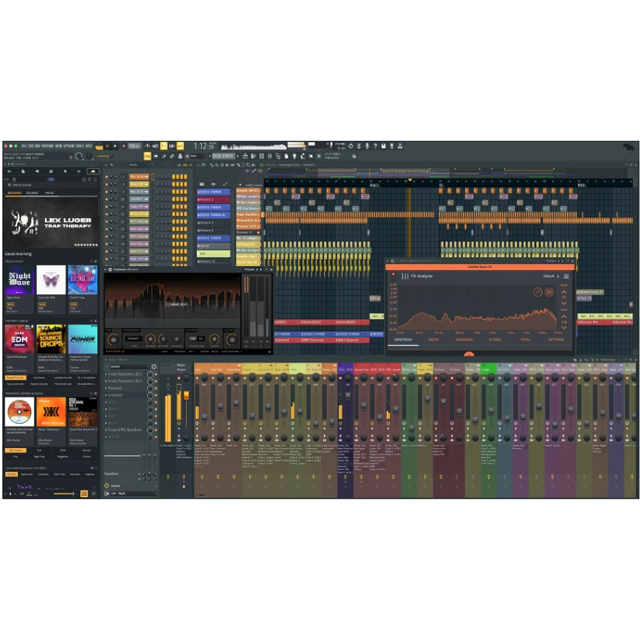
Task: Select Pattern 2 in the playlist picker
Action: [x=213, y=200]
